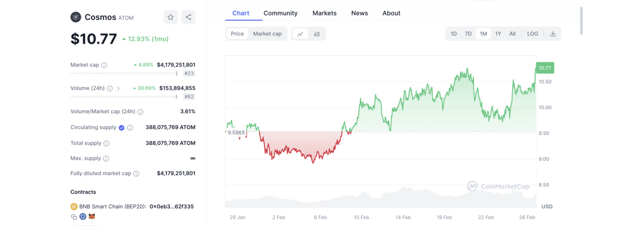
Task: Click the share icon next to Cosmos
Action: coord(188,17)
